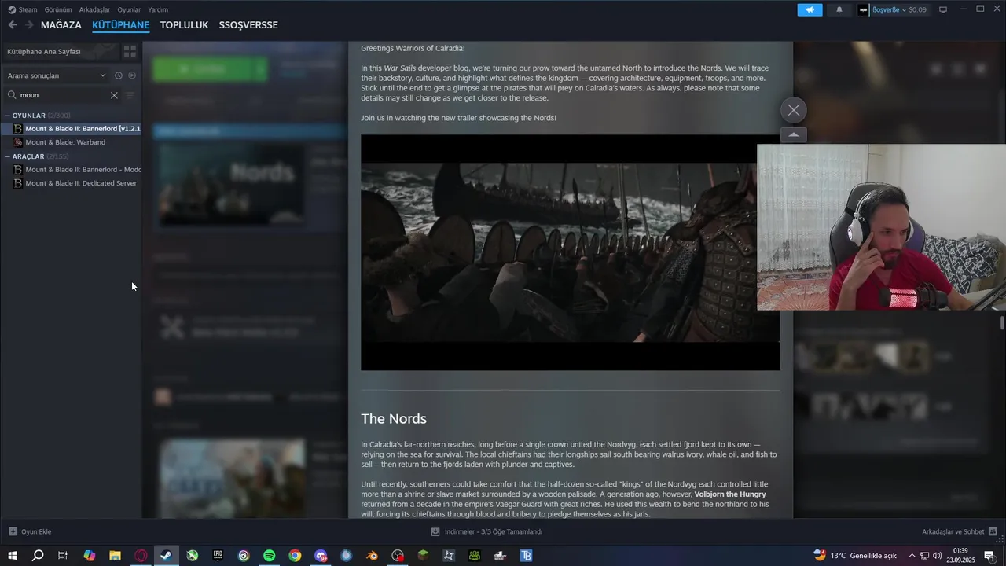The image size is (1006, 566).
Task: Show hidden system tray icons
Action: coord(912,556)
